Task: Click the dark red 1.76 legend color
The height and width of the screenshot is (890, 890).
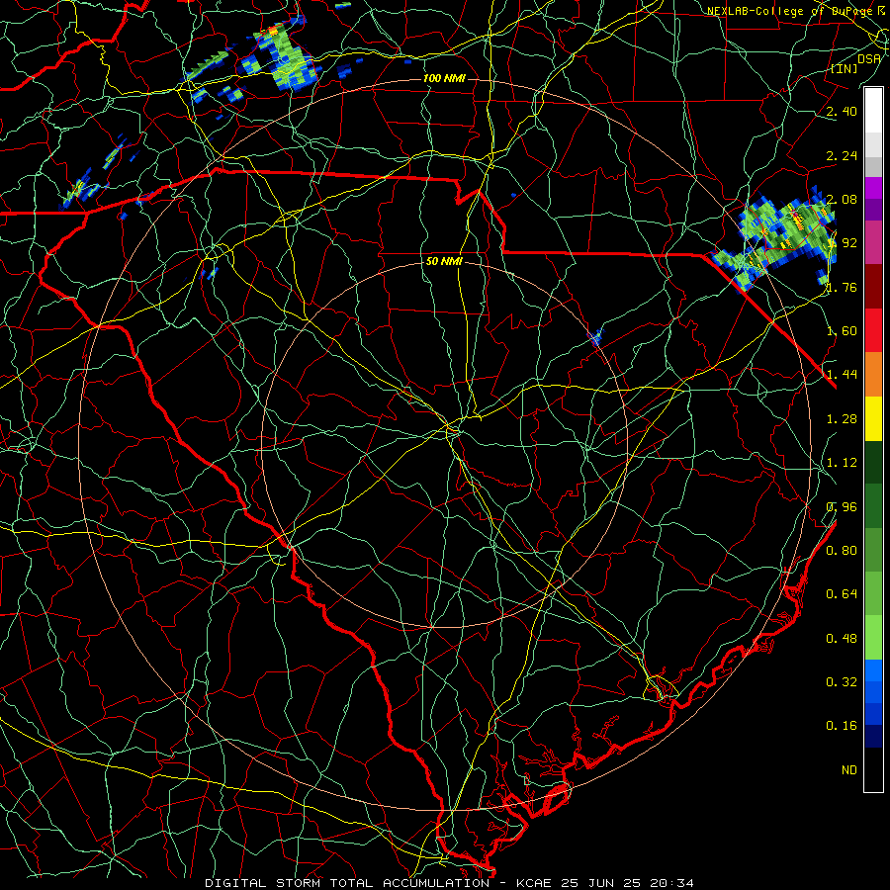Action: click(x=873, y=287)
